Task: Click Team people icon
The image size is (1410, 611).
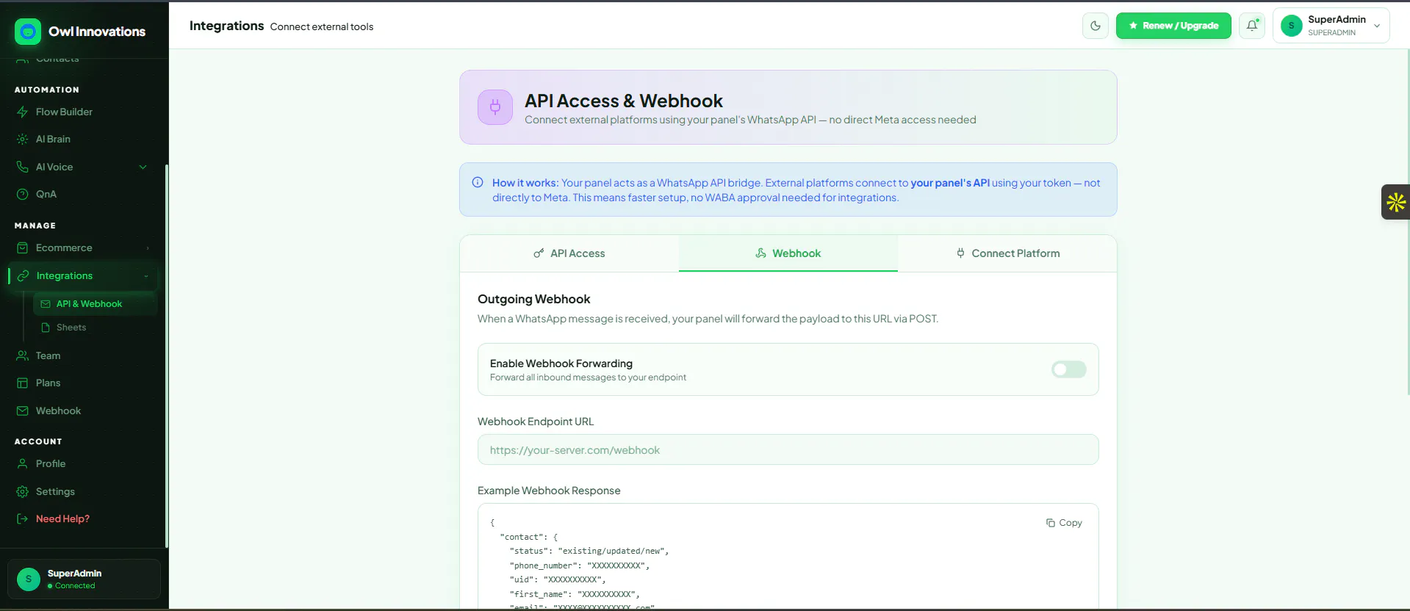Action: pyautogui.click(x=23, y=355)
